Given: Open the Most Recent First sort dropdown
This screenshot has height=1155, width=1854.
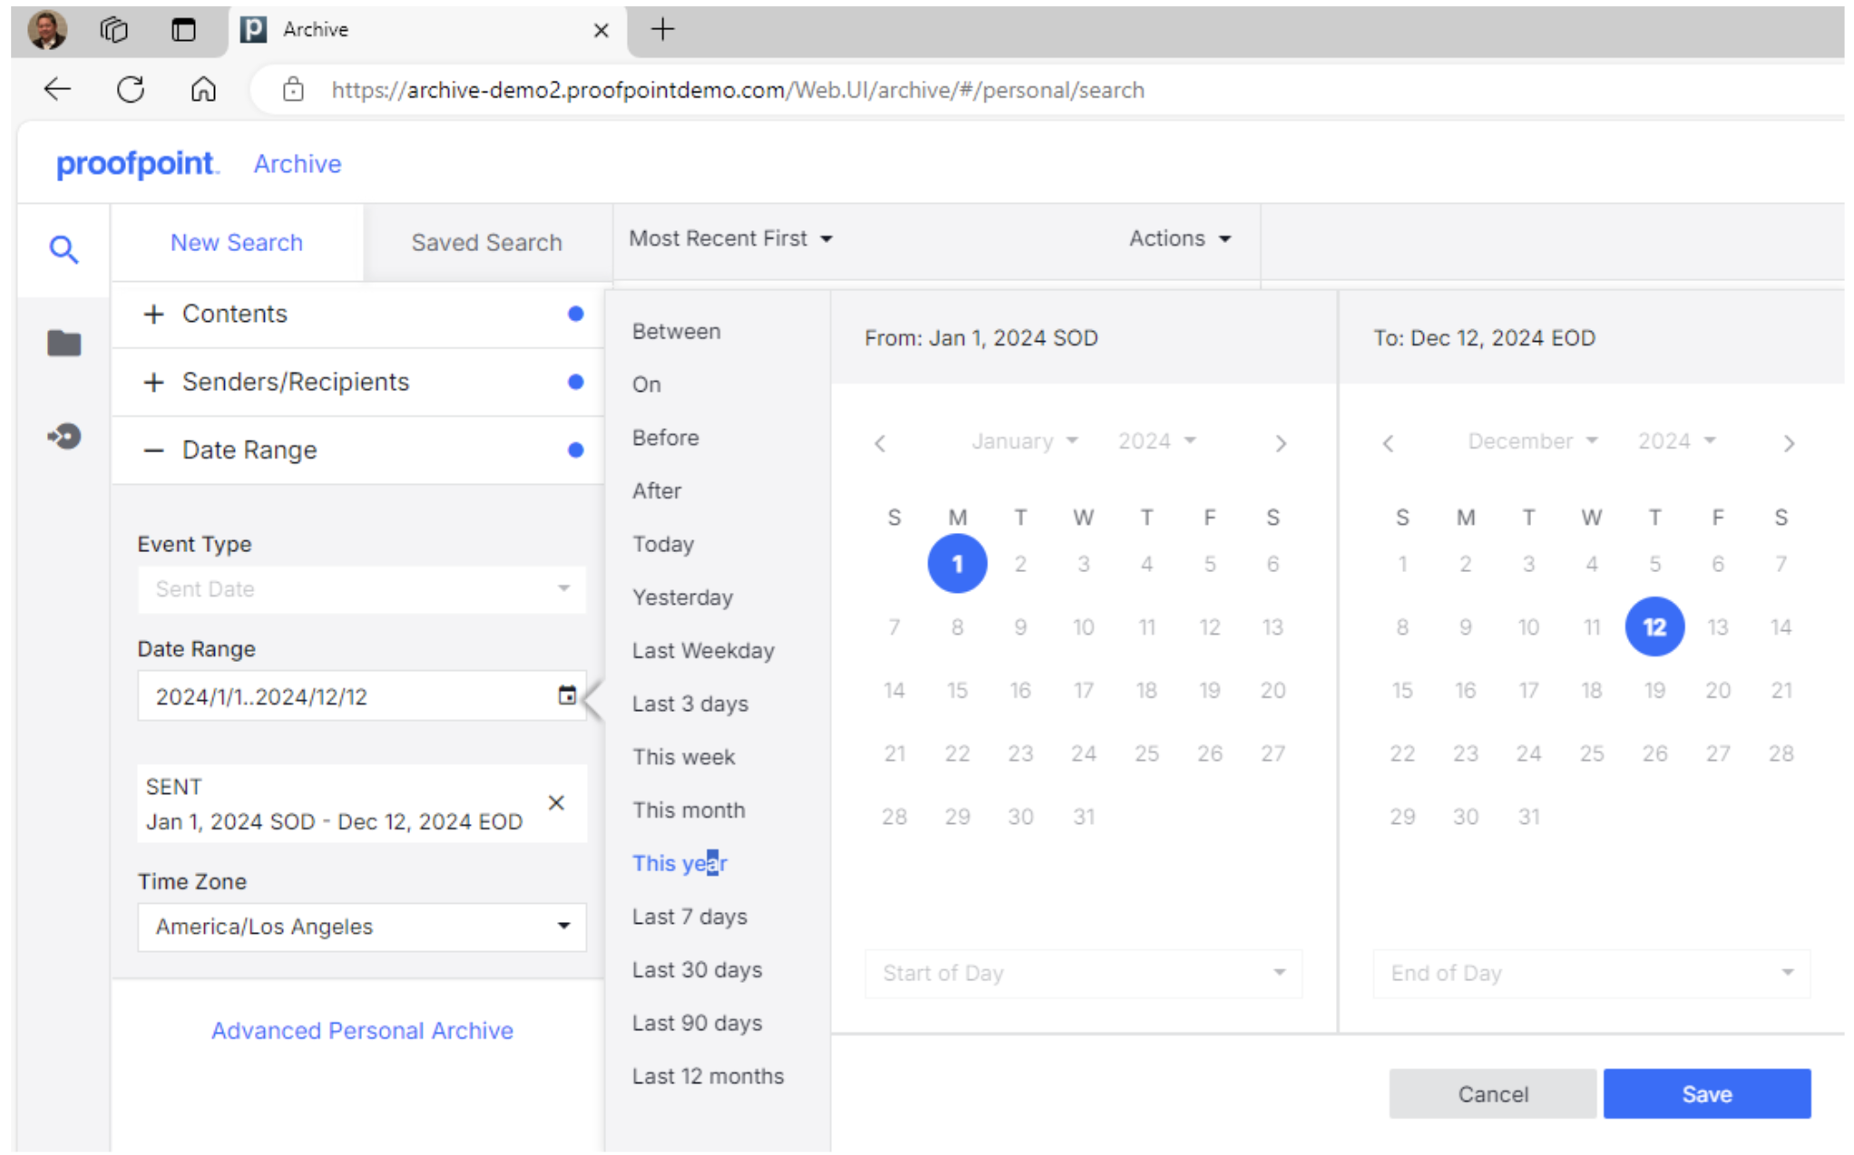Looking at the screenshot, I should tap(728, 238).
